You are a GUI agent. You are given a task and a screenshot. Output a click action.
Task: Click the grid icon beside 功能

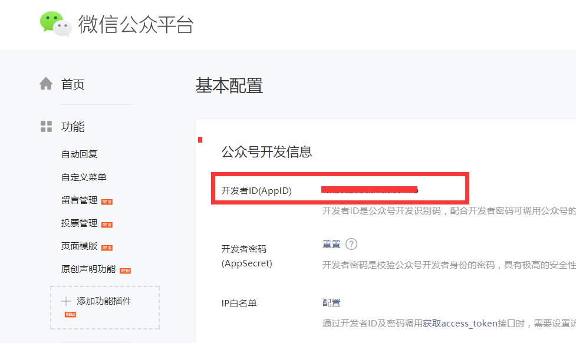(x=46, y=126)
